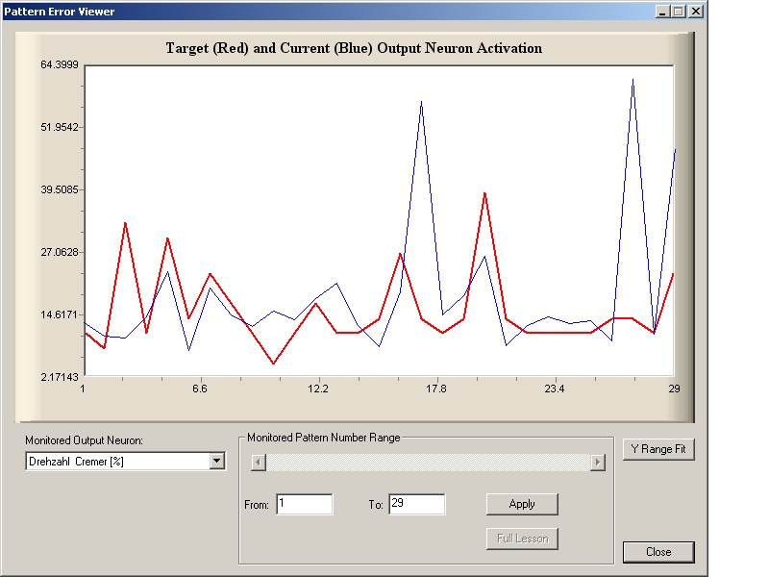769x577 pixels.
Task: Focus the From pattern number field
Action: click(x=304, y=504)
